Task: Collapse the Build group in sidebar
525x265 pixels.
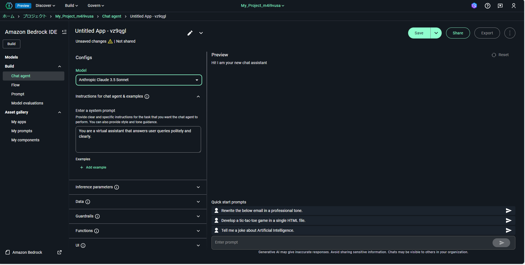Action: pos(60,67)
